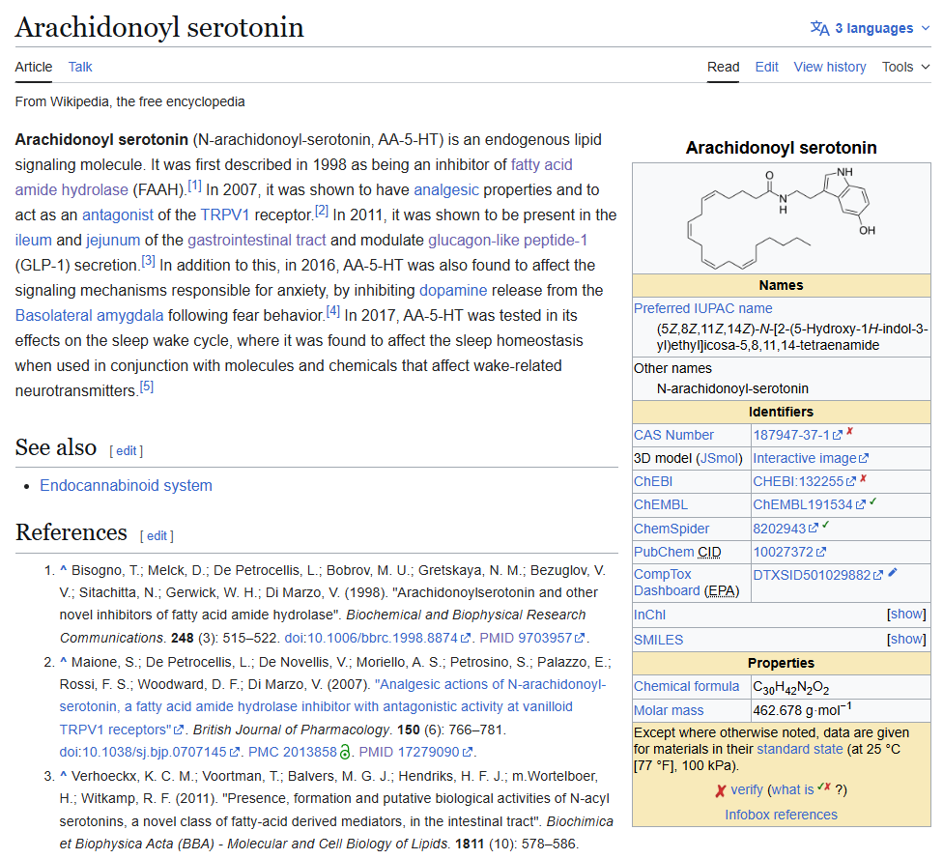Open the gastrointestinal tract link

tap(257, 241)
